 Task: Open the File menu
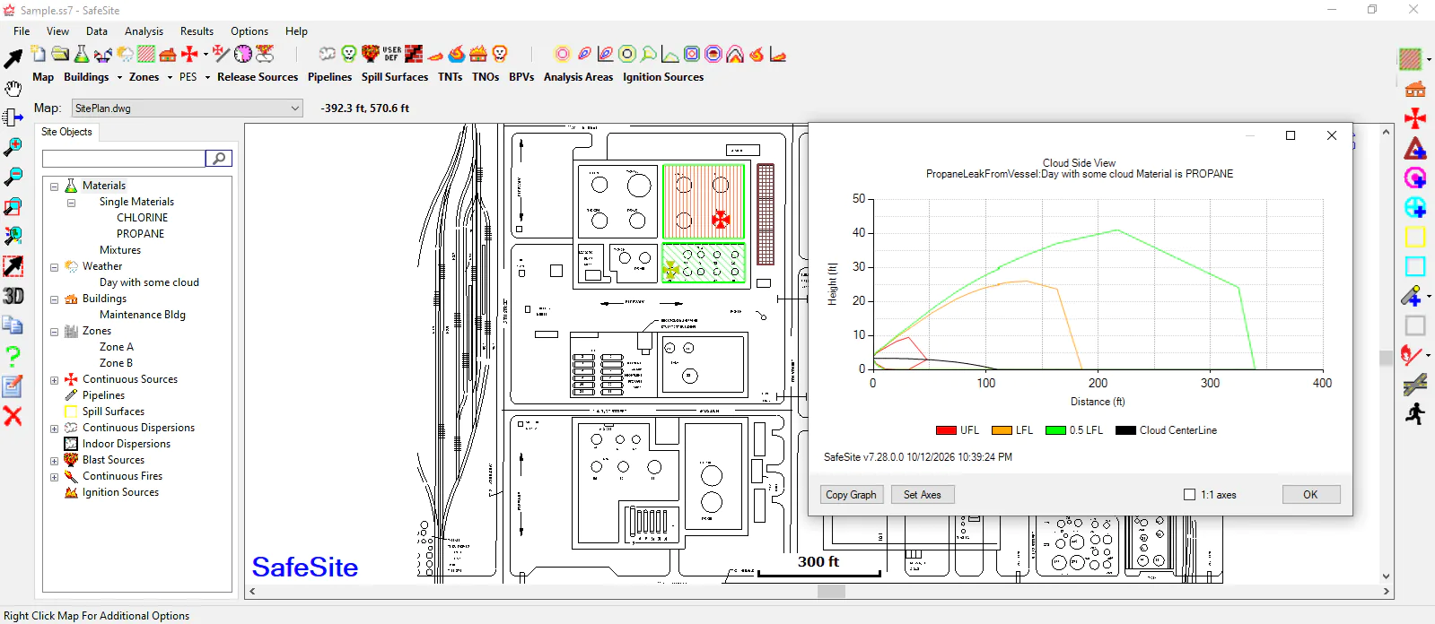[x=22, y=31]
